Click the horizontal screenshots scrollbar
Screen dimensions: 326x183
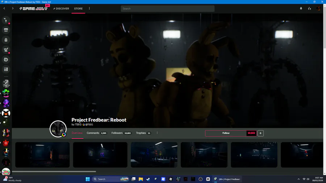tap(54, 171)
